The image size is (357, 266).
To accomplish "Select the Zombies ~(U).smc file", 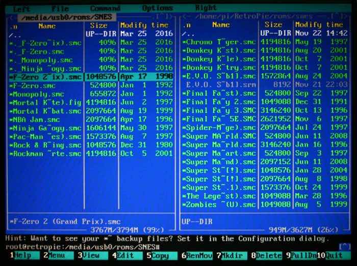I will 265,205.
